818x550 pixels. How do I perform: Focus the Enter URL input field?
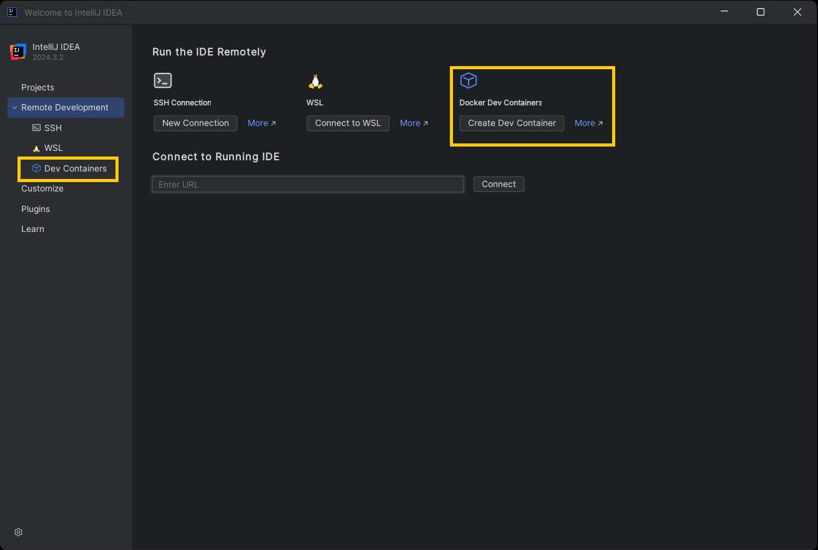pyautogui.click(x=308, y=184)
